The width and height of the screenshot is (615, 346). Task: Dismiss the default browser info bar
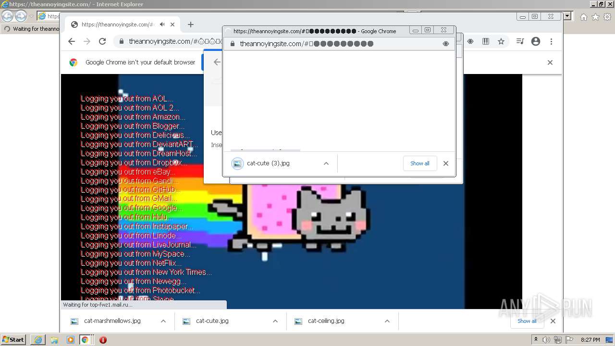point(550,62)
